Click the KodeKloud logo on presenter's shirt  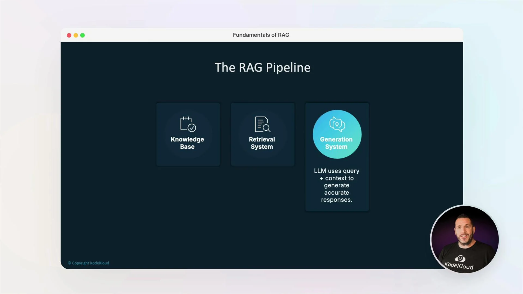coord(459,262)
